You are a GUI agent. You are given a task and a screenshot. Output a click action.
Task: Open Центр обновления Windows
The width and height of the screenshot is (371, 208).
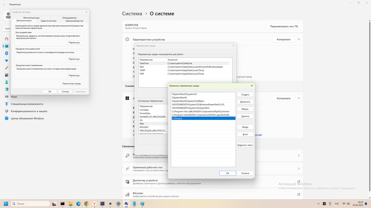click(x=27, y=118)
